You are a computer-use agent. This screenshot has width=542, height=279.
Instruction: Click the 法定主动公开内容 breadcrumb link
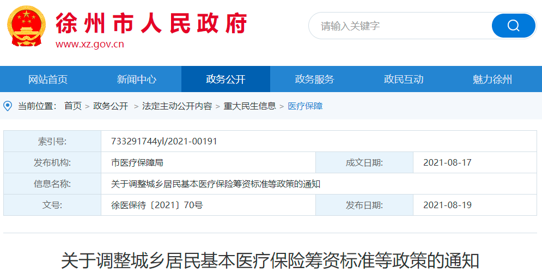click(x=177, y=106)
